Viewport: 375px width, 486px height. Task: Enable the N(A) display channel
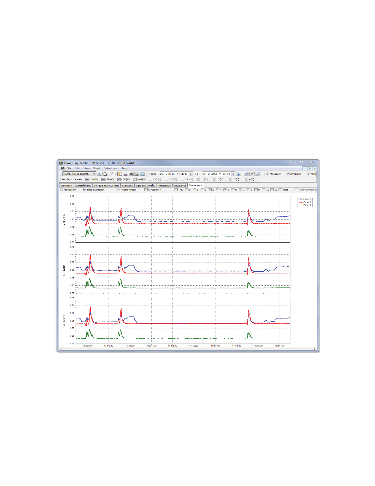pyautogui.click(x=246, y=179)
